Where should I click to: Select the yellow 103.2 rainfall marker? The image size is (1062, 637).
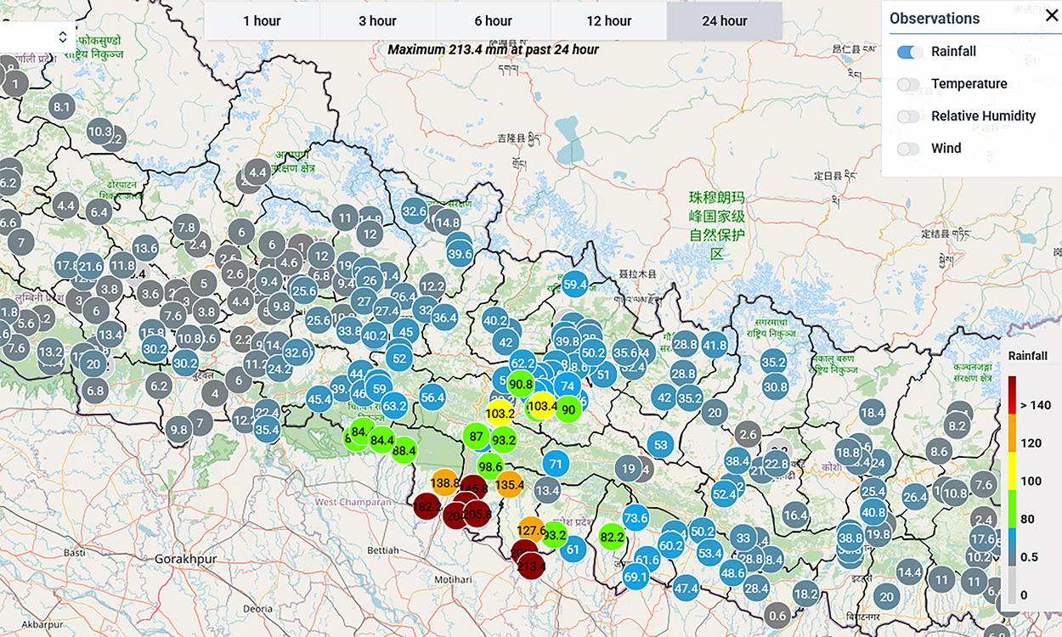pyautogui.click(x=500, y=414)
